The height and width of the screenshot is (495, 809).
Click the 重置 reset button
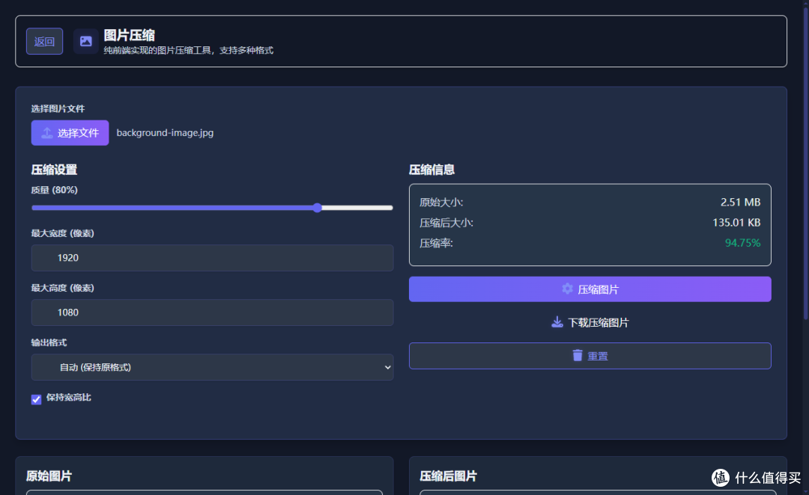tap(590, 356)
